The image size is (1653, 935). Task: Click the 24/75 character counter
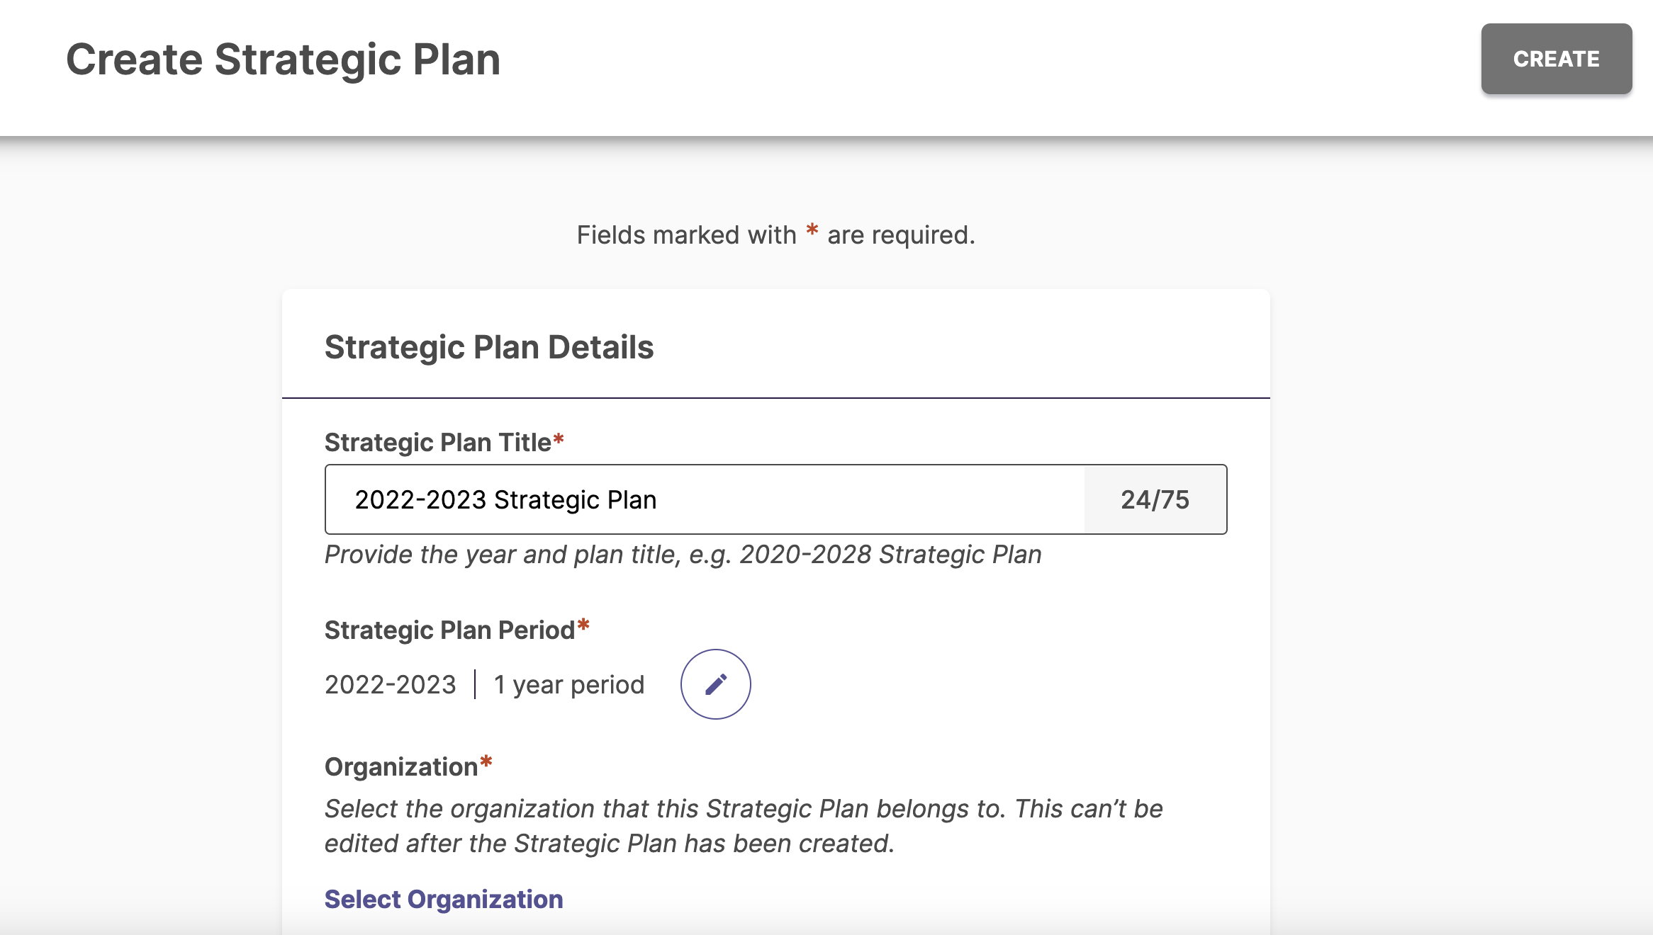[x=1155, y=499]
